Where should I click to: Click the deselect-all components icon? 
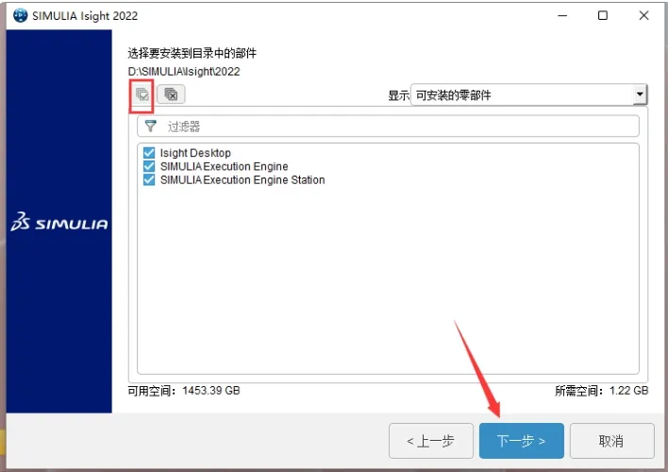pos(171,94)
